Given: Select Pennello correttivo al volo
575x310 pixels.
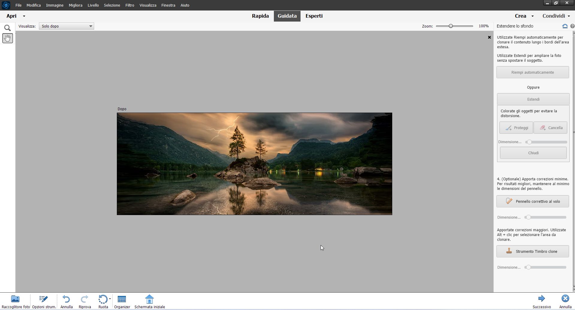Looking at the screenshot, I should (x=533, y=201).
